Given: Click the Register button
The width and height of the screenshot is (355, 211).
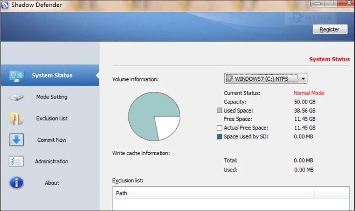Looking at the screenshot, I should click(x=330, y=30).
